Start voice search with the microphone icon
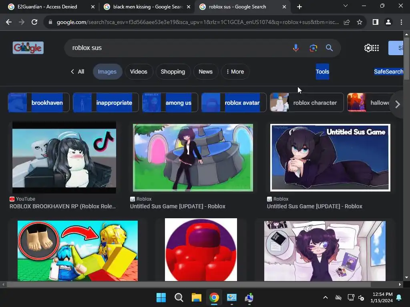The width and height of the screenshot is (410, 307). (x=296, y=48)
